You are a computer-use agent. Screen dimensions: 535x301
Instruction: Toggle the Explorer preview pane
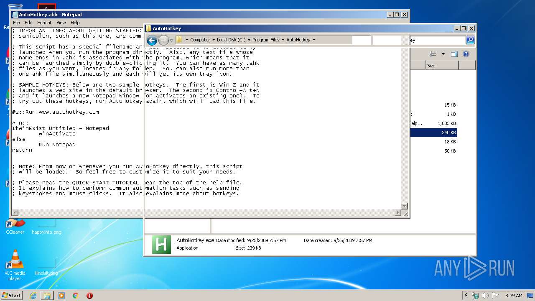click(454, 54)
